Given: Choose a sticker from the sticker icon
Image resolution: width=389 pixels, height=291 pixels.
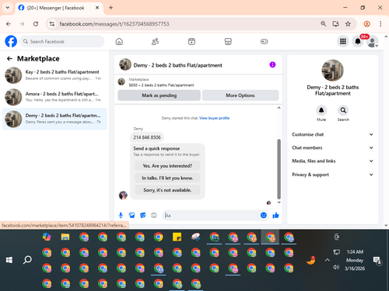Looking at the screenshot, I should (143, 215).
